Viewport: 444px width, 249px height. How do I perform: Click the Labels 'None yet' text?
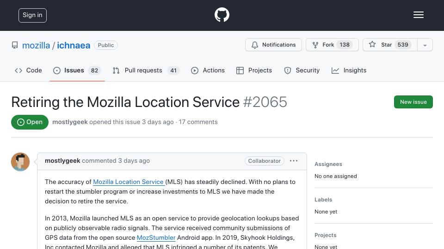point(326,212)
